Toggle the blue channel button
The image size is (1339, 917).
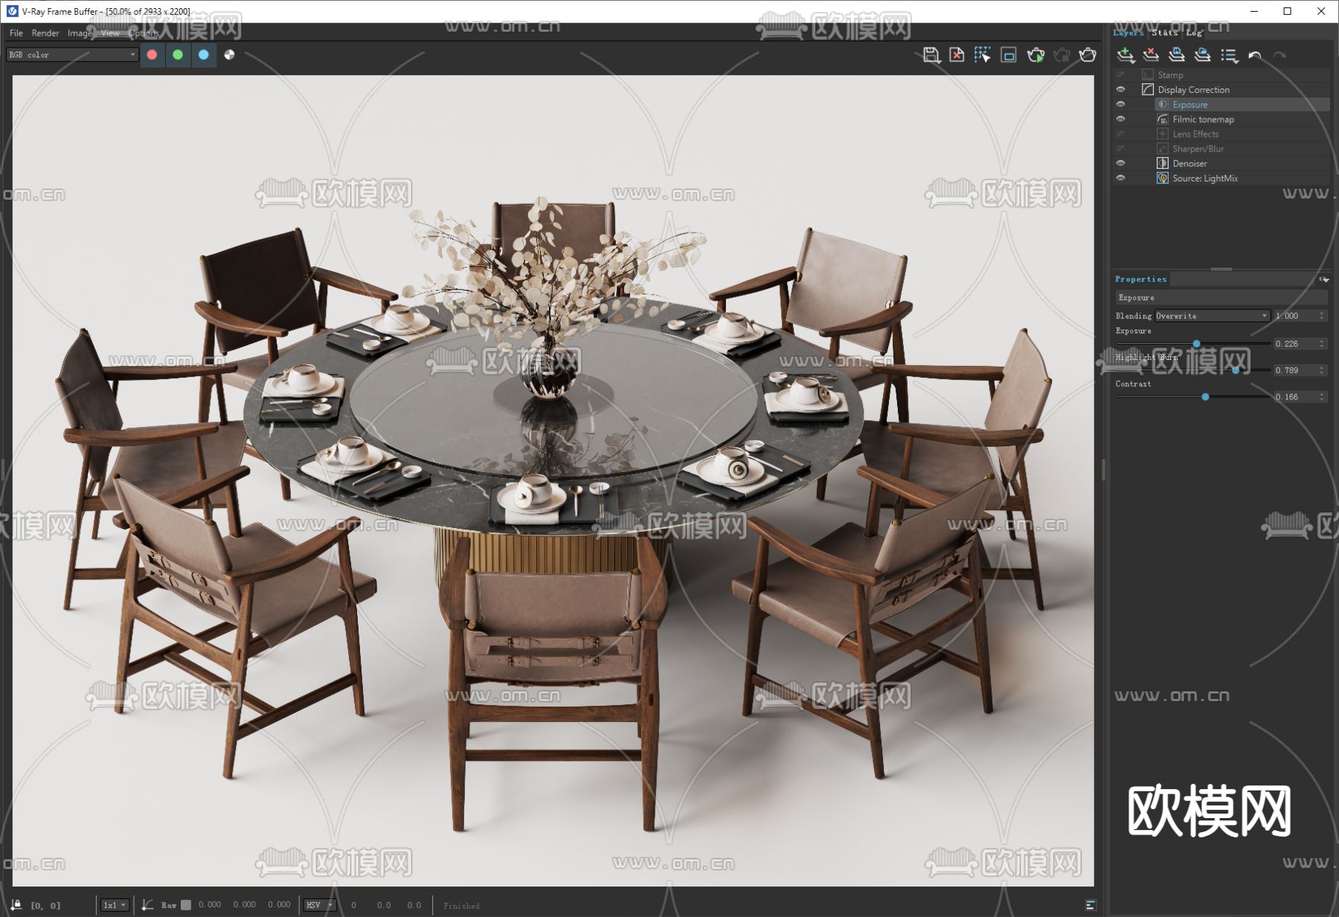(x=203, y=54)
